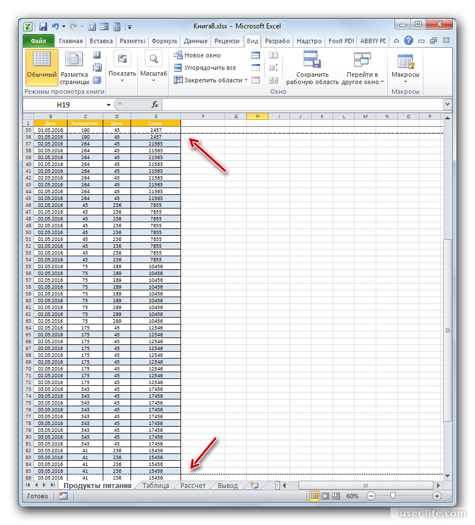Click the Save icon in quick access toolbar
475x525 pixels.
click(43, 27)
